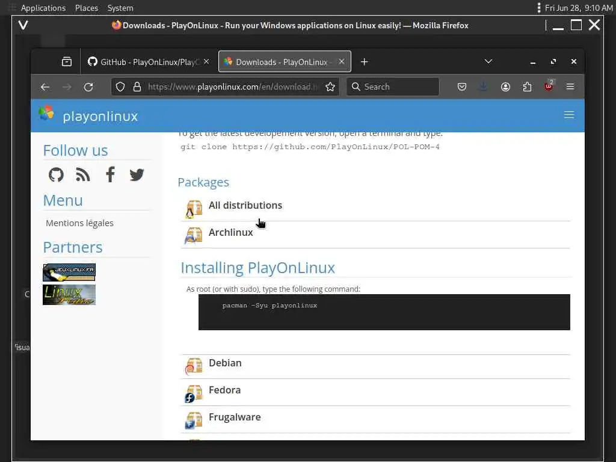616x462 pixels.
Task: Click the uBlock Origin extension icon
Action: (549, 86)
